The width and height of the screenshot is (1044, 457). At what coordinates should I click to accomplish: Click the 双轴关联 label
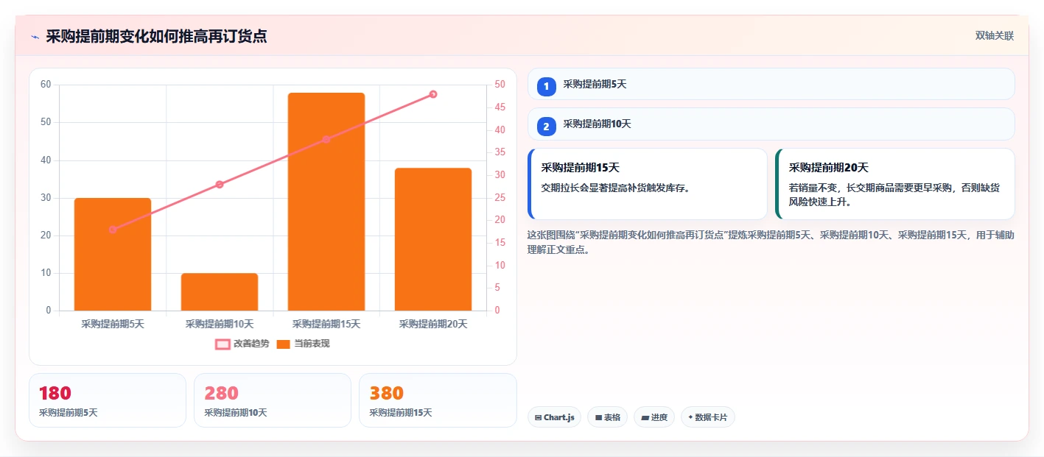point(995,36)
